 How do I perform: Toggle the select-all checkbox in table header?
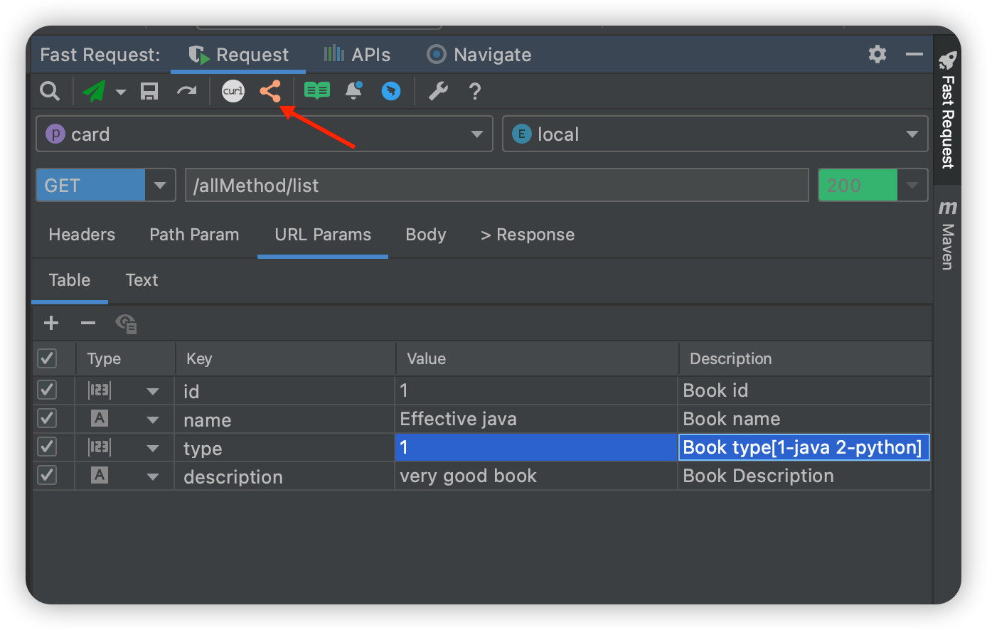tap(47, 358)
